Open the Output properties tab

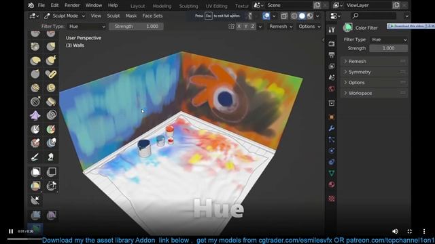tap(332, 55)
